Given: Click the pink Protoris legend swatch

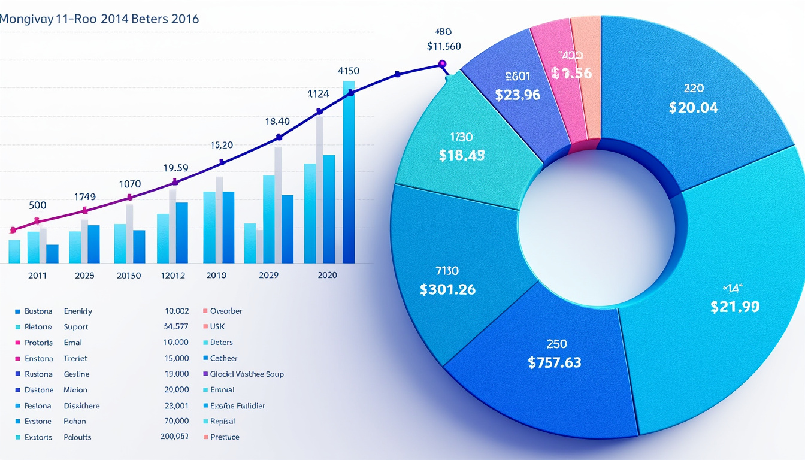Looking at the screenshot, I should [18, 343].
